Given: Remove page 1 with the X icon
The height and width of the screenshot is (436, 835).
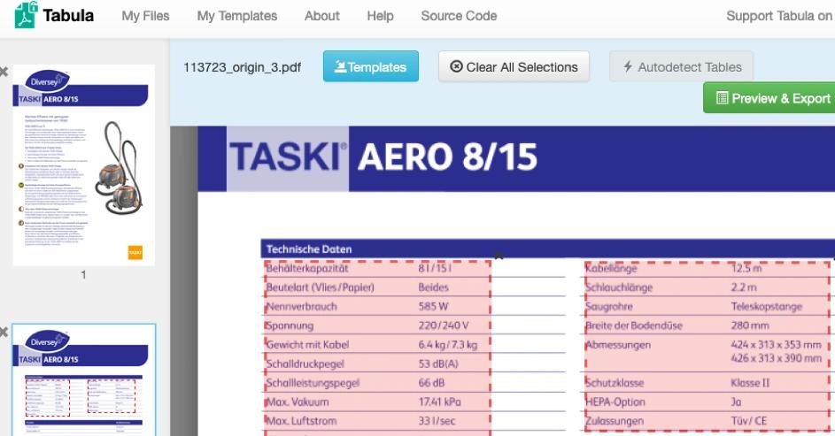Looking at the screenshot, I should click(x=4, y=72).
